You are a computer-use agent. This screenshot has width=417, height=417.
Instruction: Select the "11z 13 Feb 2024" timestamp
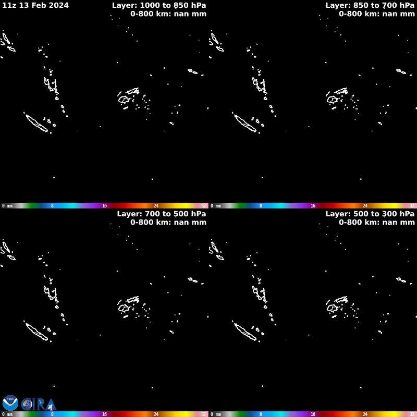pos(35,5)
